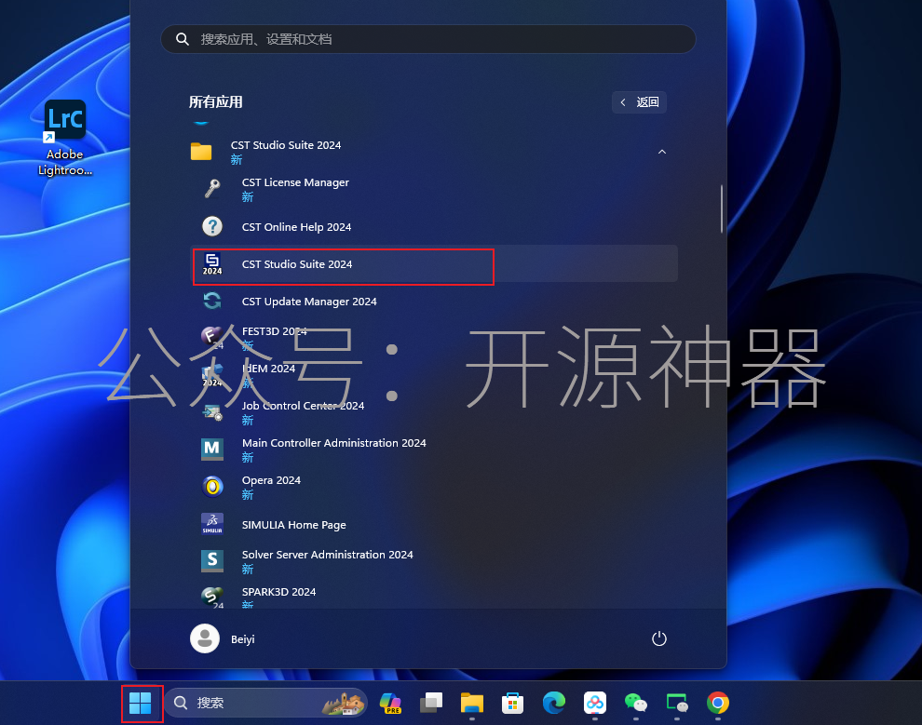Open CST License Manager key icon
Image resolution: width=922 pixels, height=725 pixels.
point(212,189)
